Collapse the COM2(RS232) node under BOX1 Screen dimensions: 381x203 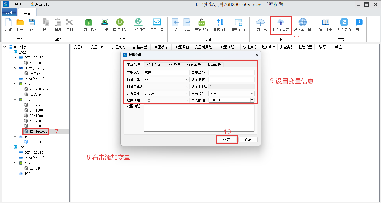(x=15, y=68)
